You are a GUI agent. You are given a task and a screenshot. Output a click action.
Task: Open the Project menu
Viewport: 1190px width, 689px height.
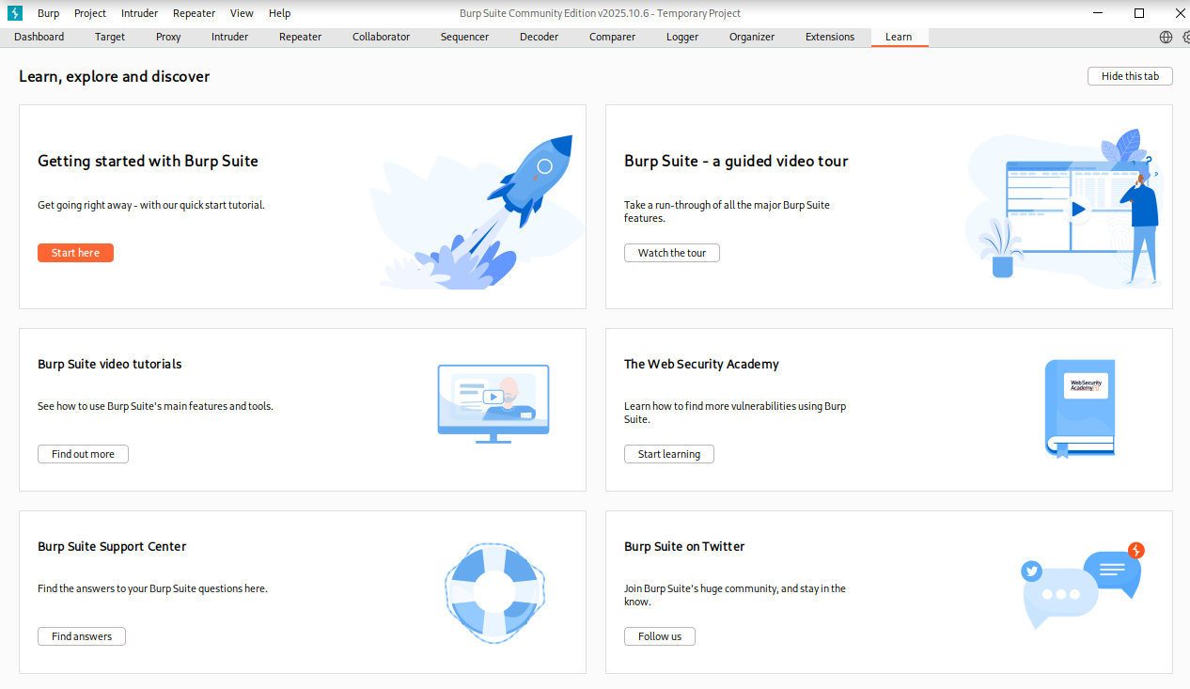coord(90,13)
